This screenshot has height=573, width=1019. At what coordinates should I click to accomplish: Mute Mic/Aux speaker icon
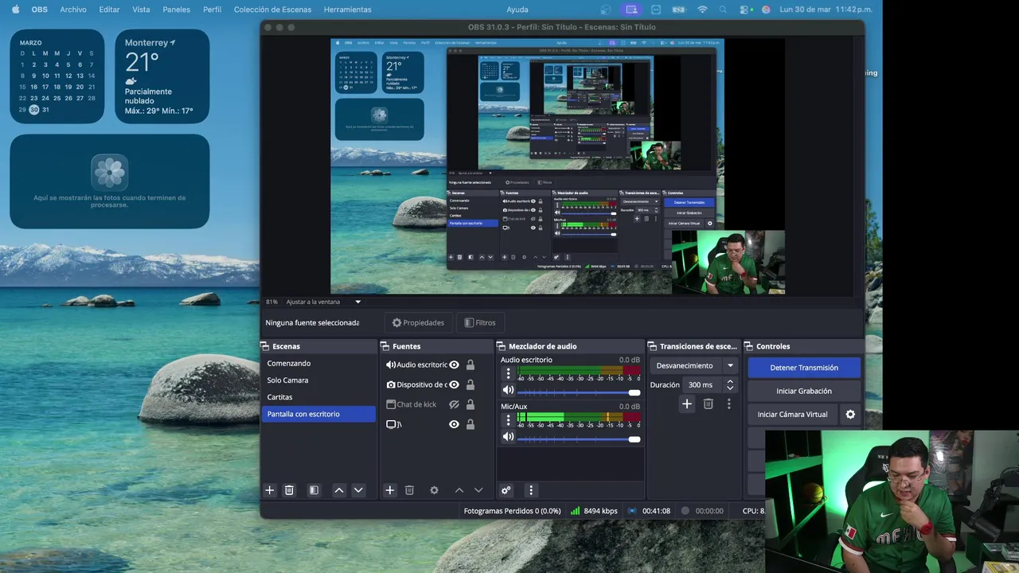(507, 437)
